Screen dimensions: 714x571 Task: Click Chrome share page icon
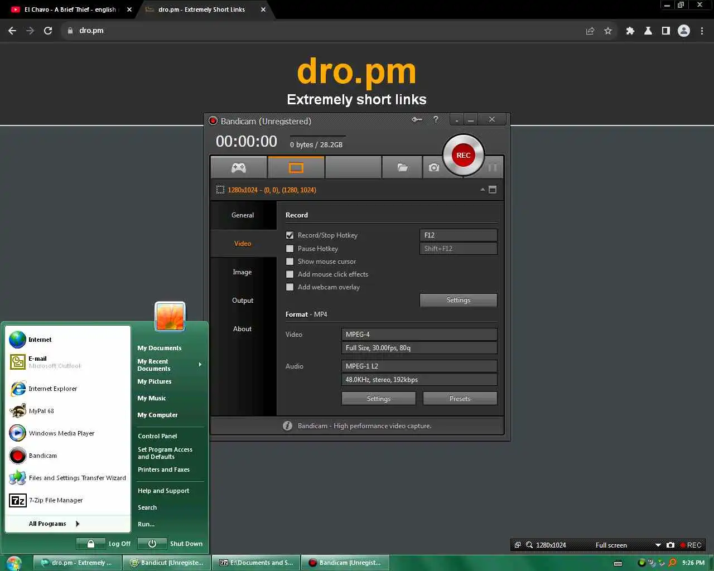pyautogui.click(x=590, y=31)
